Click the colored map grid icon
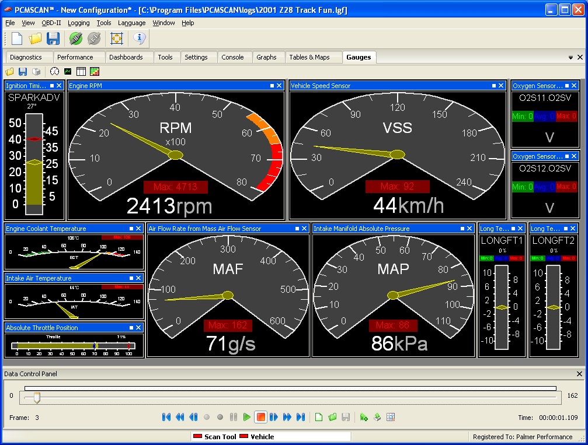Viewport: 588px width, 445px height. pos(94,72)
